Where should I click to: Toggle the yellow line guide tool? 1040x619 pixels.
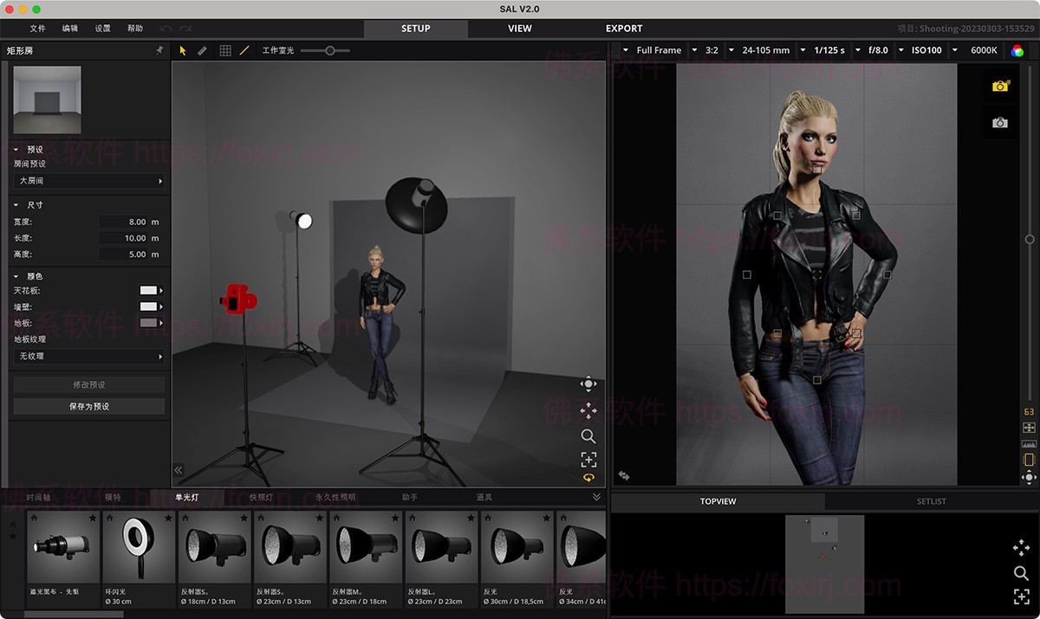coord(244,51)
